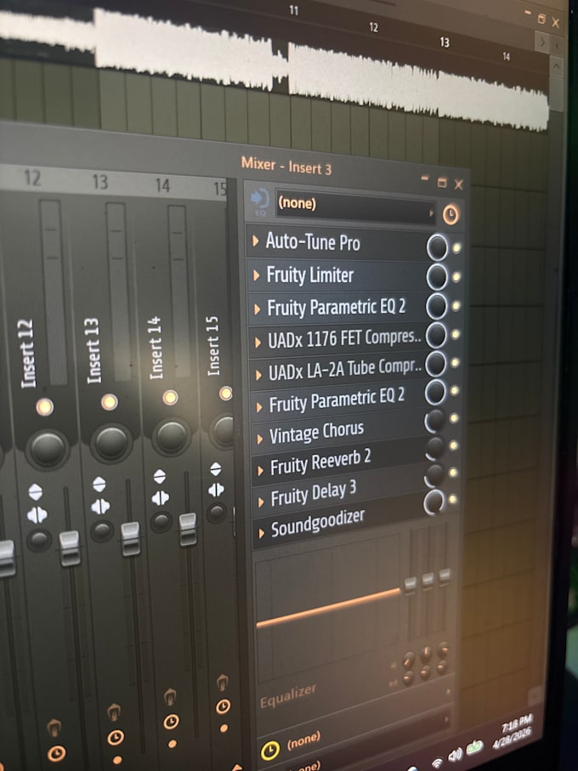
Task: Open the Vintage Chorus plugin window
Action: (316, 433)
